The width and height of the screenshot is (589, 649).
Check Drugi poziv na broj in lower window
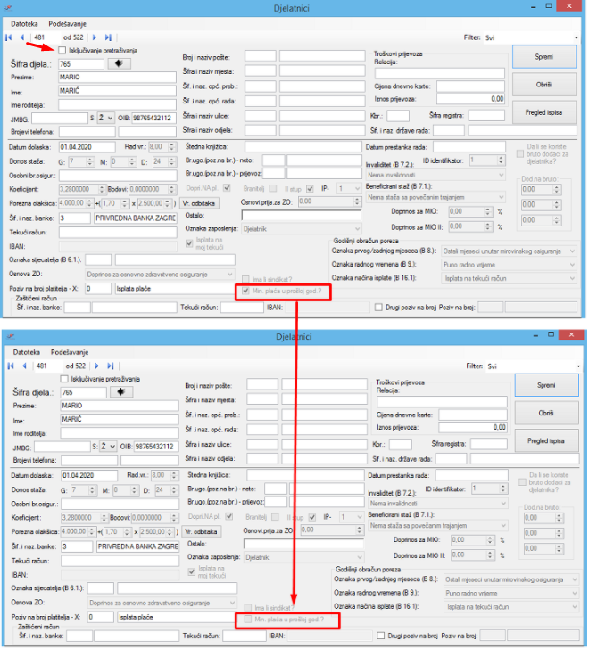[380, 636]
